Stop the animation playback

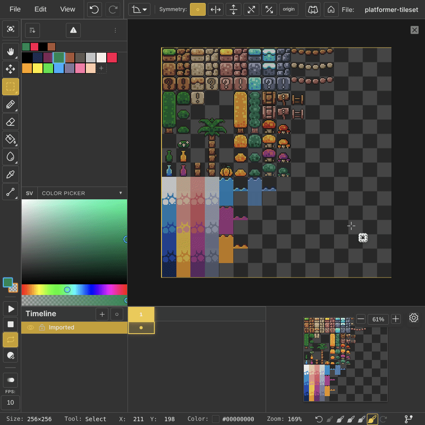coord(11,324)
